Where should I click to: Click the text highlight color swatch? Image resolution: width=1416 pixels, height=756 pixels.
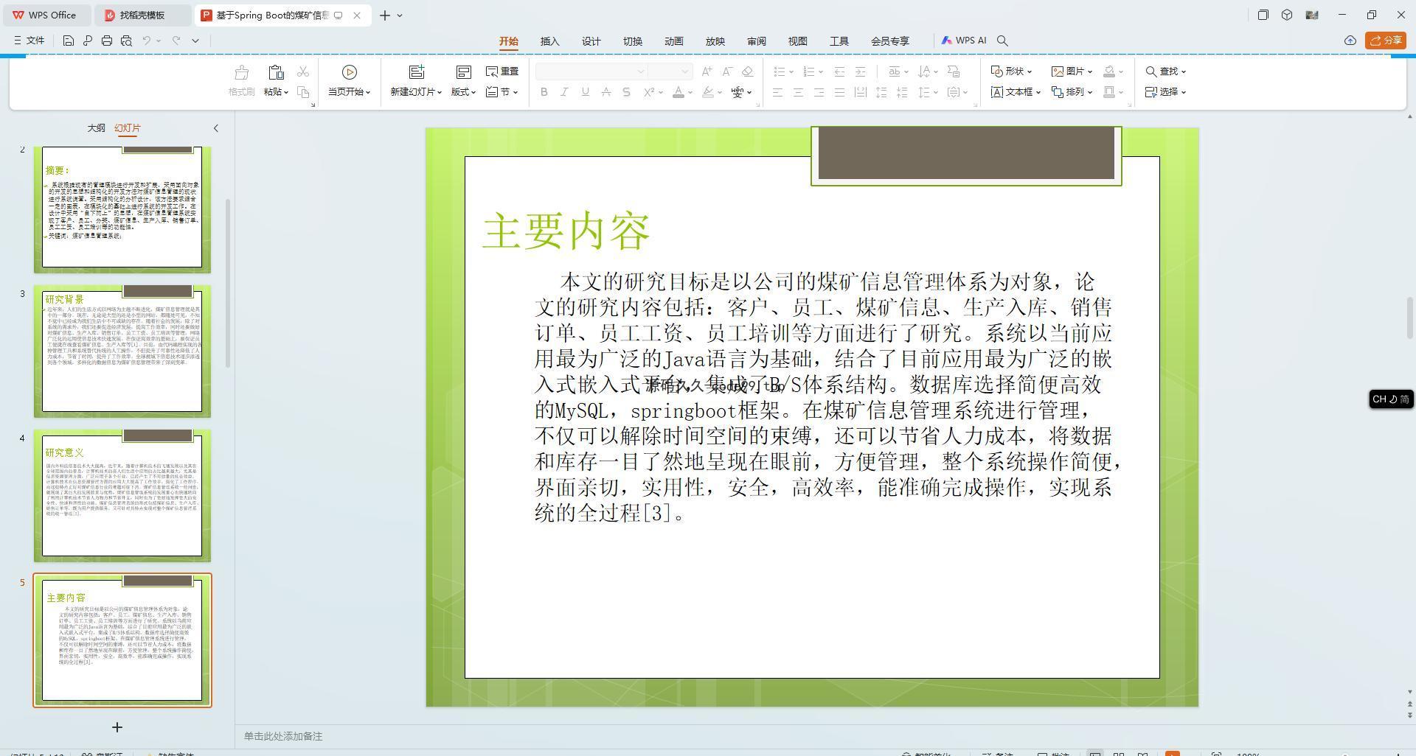(x=708, y=92)
